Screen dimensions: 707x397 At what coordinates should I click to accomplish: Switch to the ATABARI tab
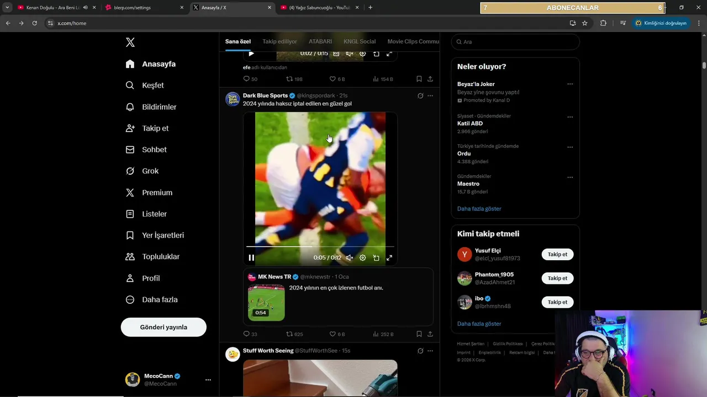[320, 41]
